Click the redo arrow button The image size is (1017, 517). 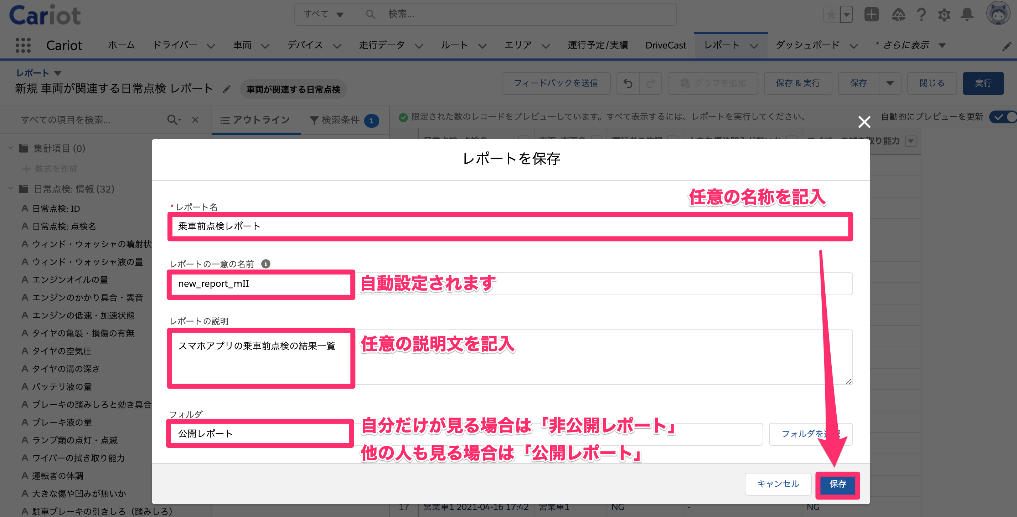[651, 83]
